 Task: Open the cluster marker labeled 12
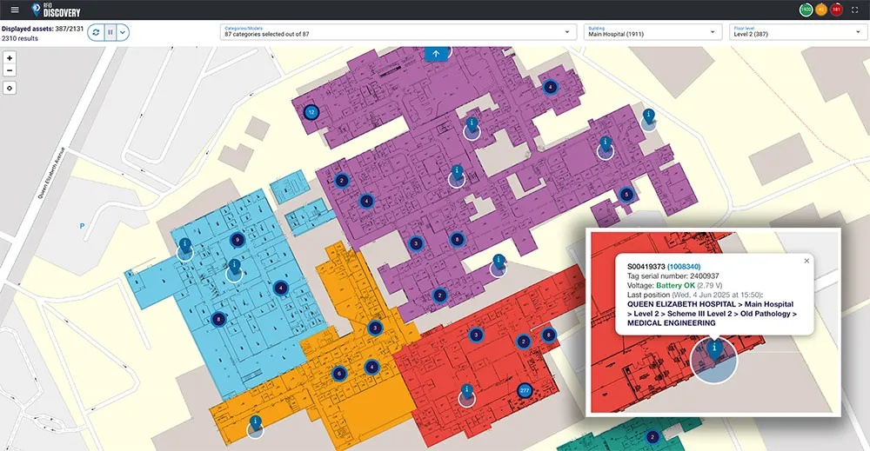coord(311,112)
